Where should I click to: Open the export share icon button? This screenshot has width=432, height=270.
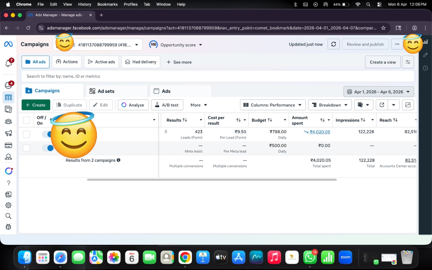click(x=382, y=105)
